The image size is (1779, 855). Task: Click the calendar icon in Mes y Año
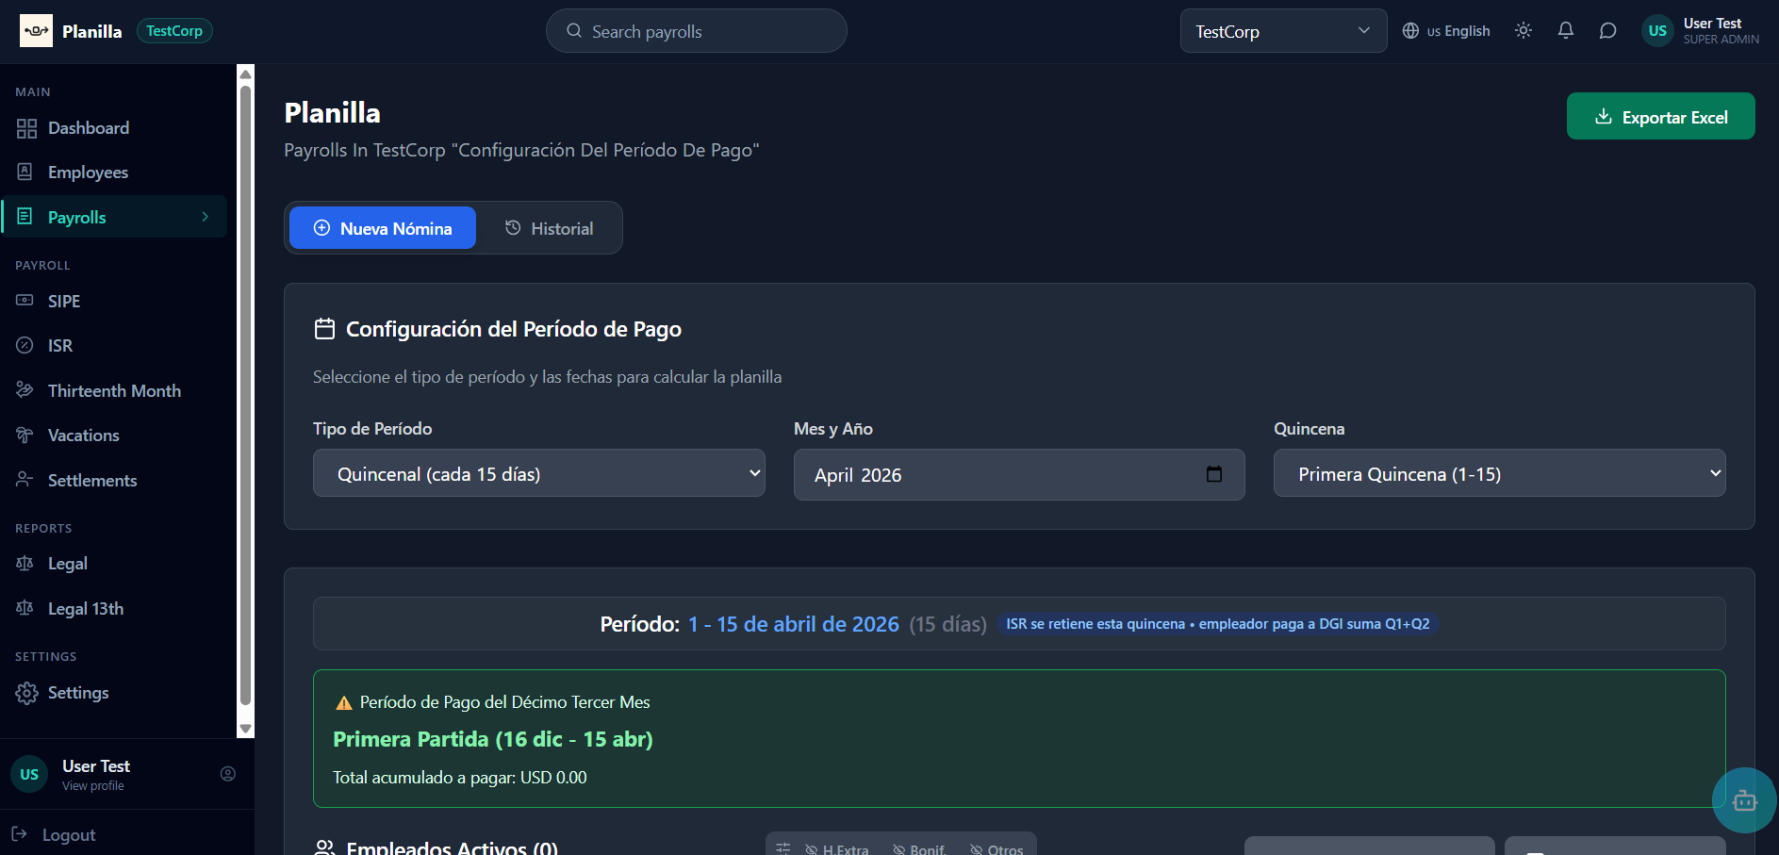pos(1213,474)
